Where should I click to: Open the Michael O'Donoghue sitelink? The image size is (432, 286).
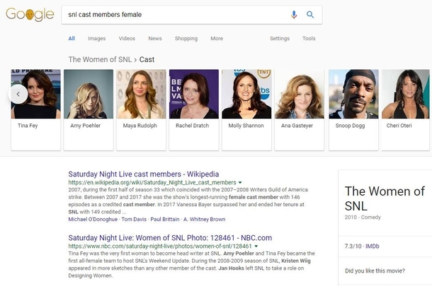[x=93, y=219]
